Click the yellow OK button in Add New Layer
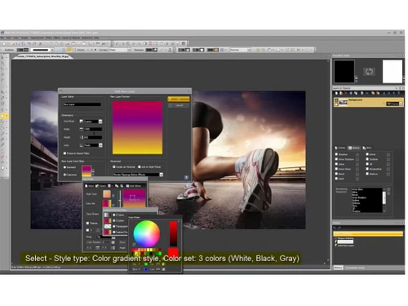Viewport: 408px width, 306px height. coord(179,100)
